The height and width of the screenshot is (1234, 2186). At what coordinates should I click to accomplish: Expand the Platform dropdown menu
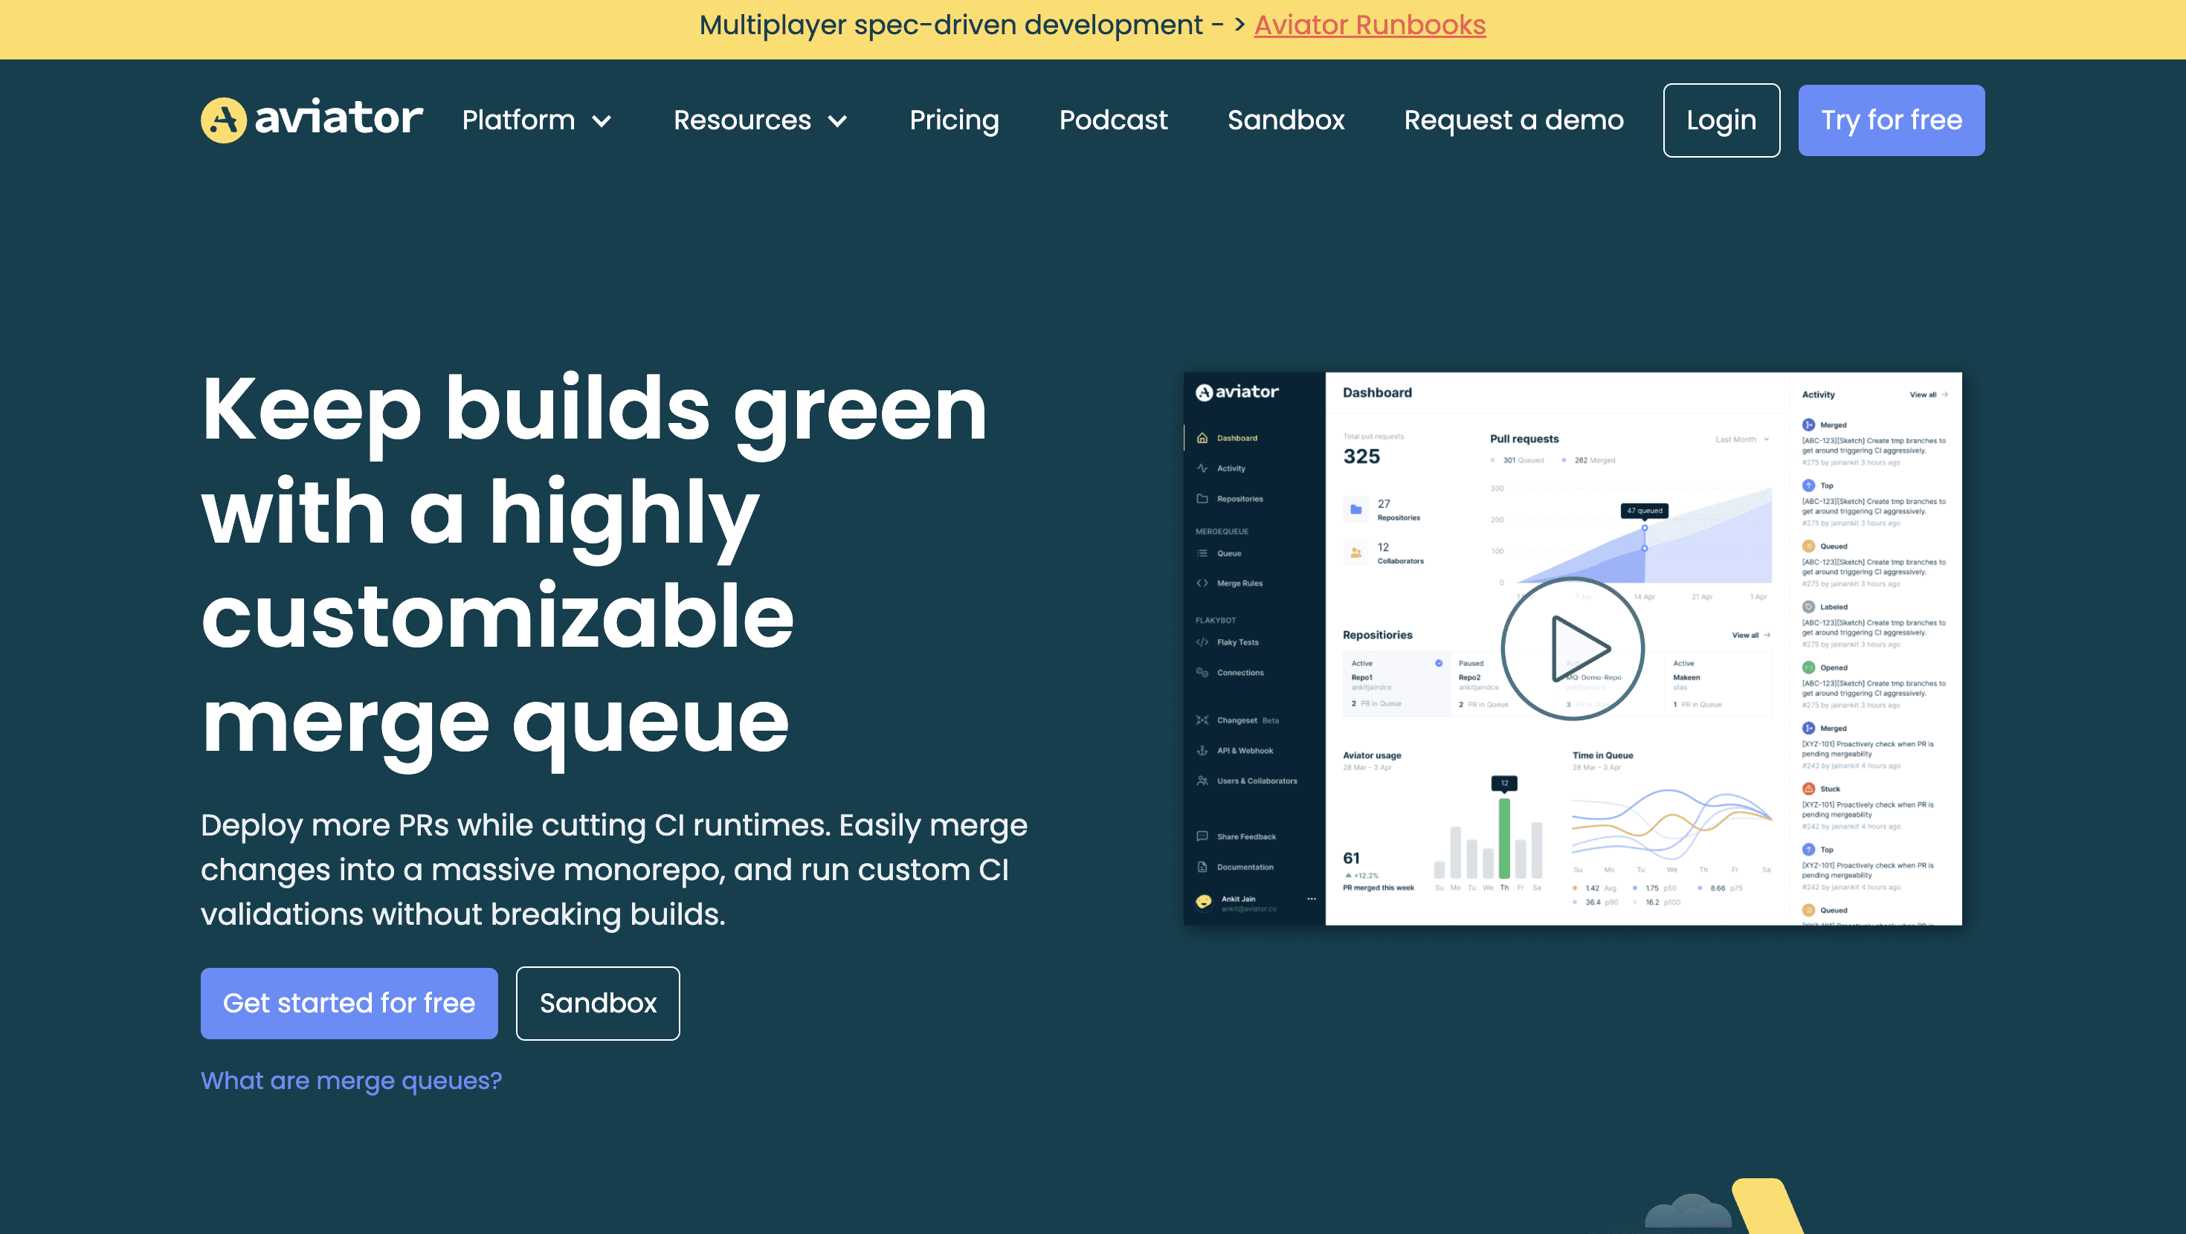click(535, 120)
